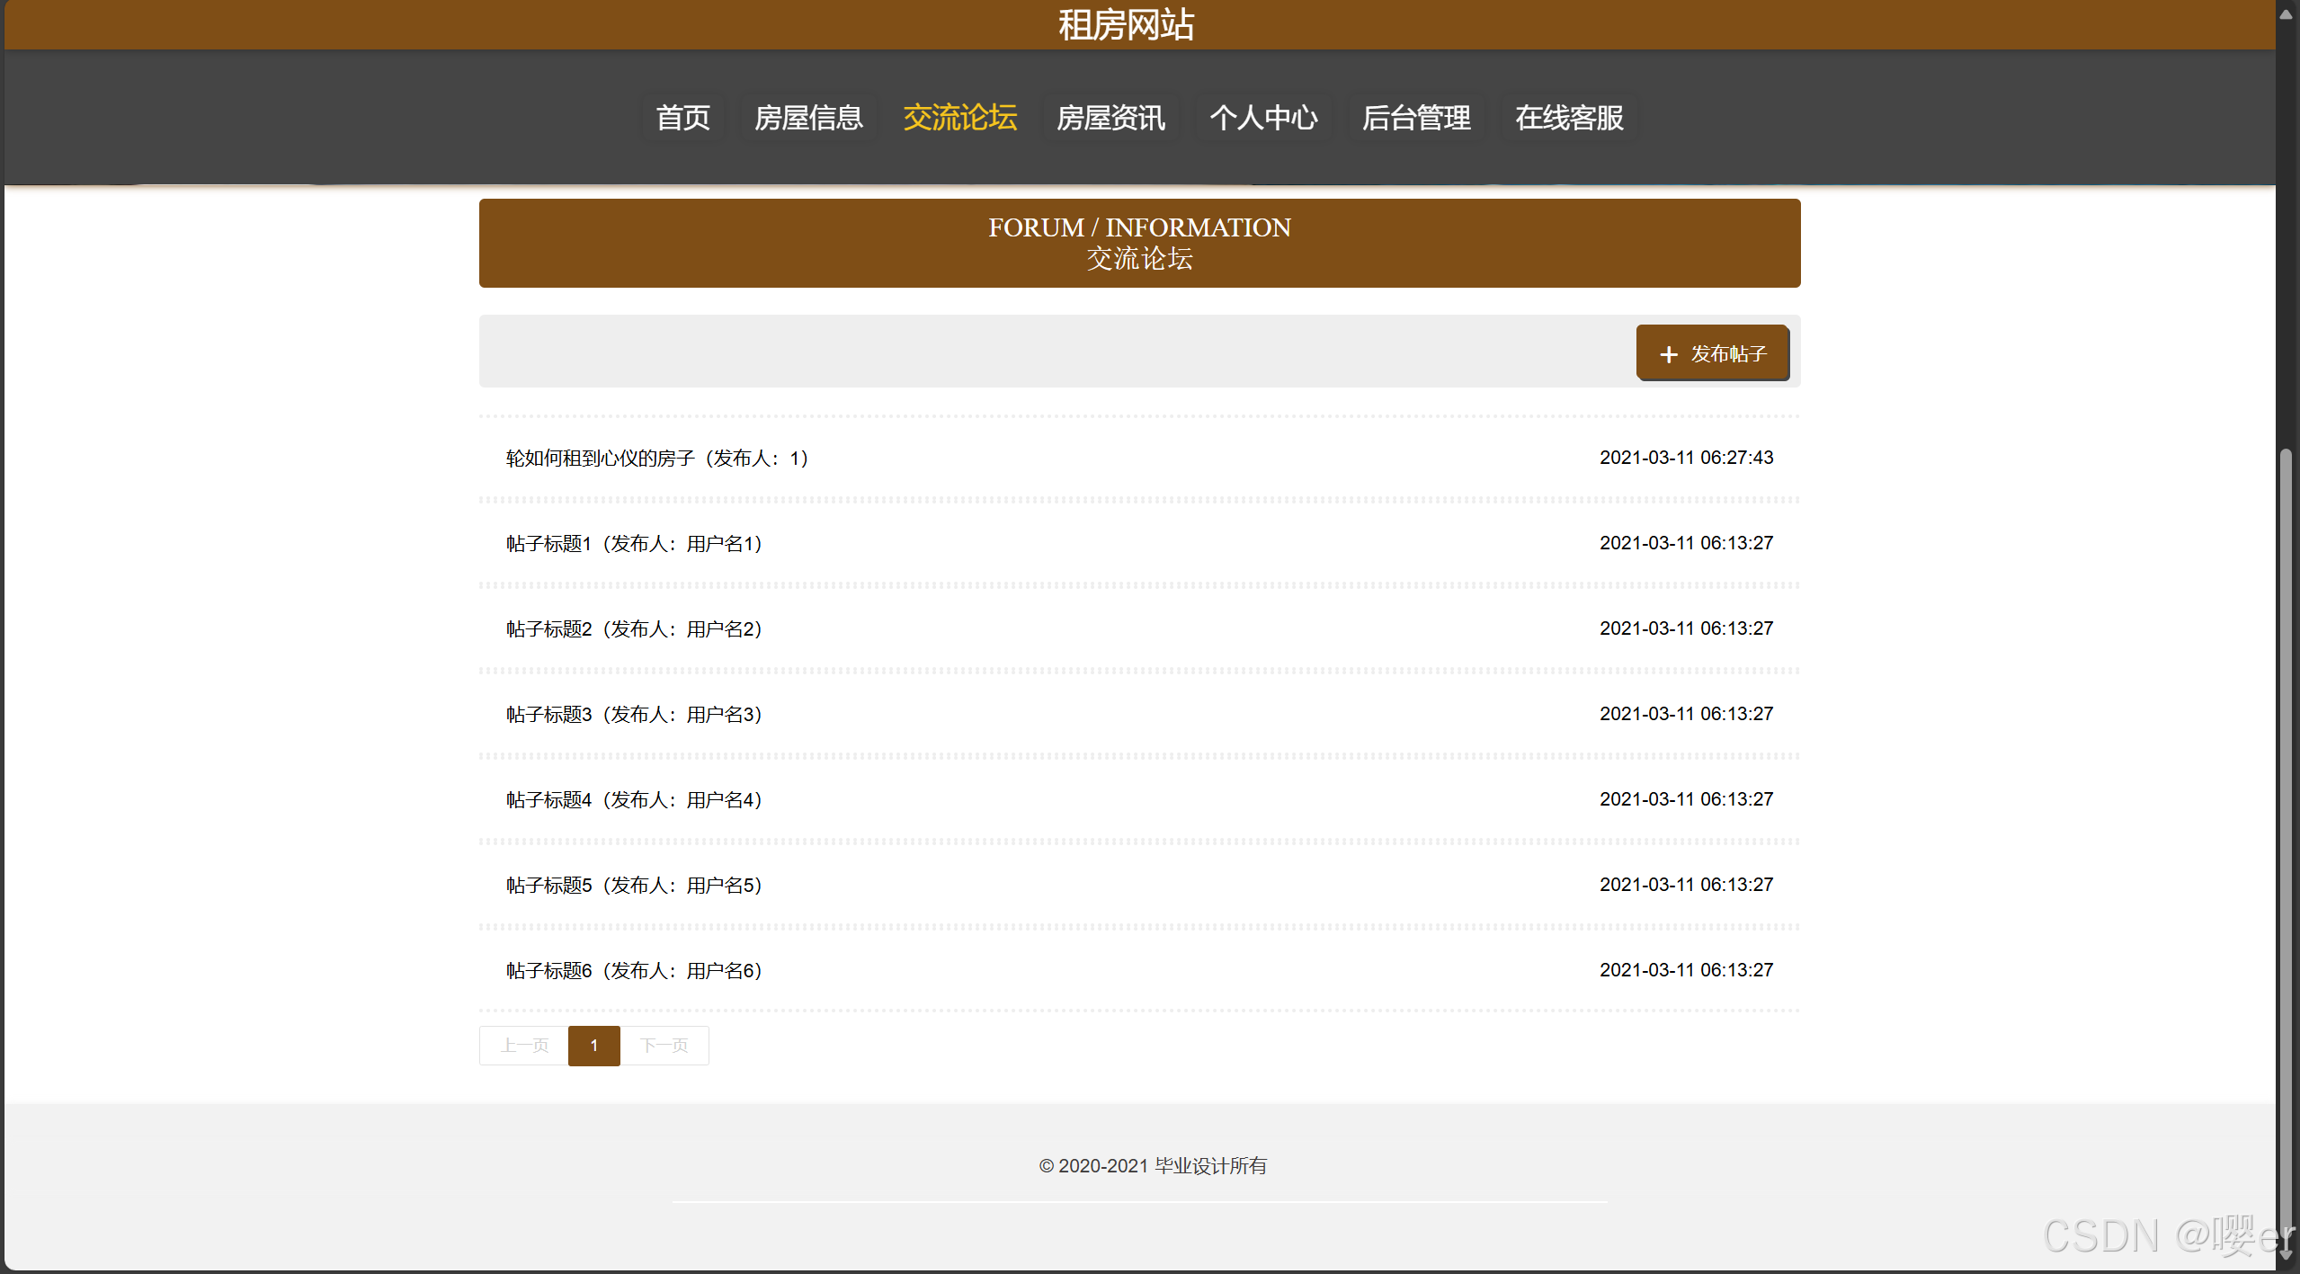2300x1274 pixels.
Task: Open the 房屋信息 housing info section
Action: click(807, 118)
